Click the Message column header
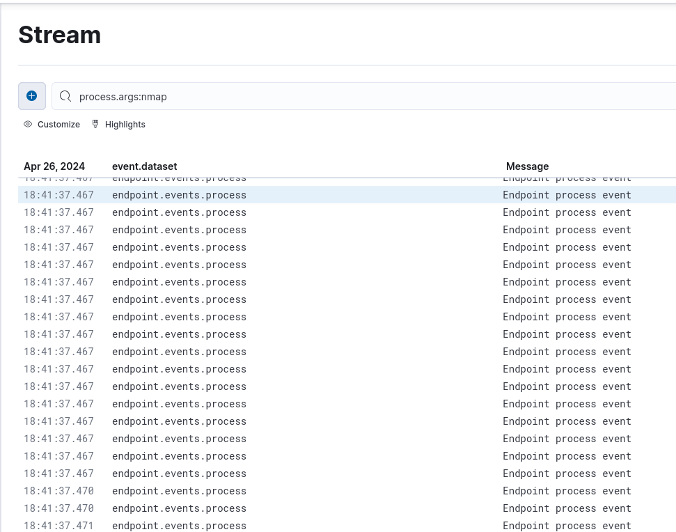Viewport: 676px width, 532px height. tap(527, 166)
